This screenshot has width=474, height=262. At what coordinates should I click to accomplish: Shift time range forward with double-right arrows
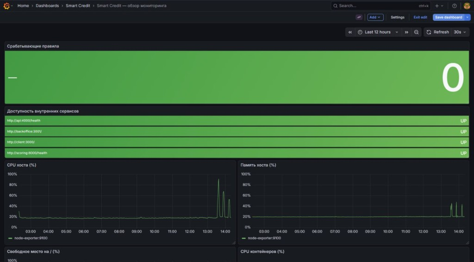(406, 32)
